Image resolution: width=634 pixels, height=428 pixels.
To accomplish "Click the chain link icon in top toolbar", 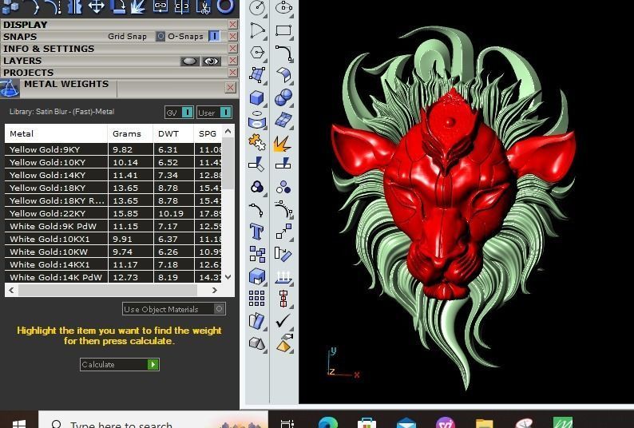I will click(160, 6).
